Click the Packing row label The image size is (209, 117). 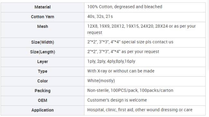click(42, 91)
